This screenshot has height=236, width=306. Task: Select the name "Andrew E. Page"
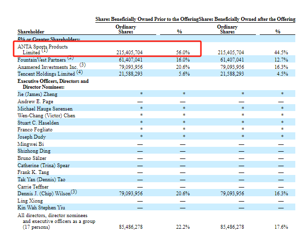point(36,101)
